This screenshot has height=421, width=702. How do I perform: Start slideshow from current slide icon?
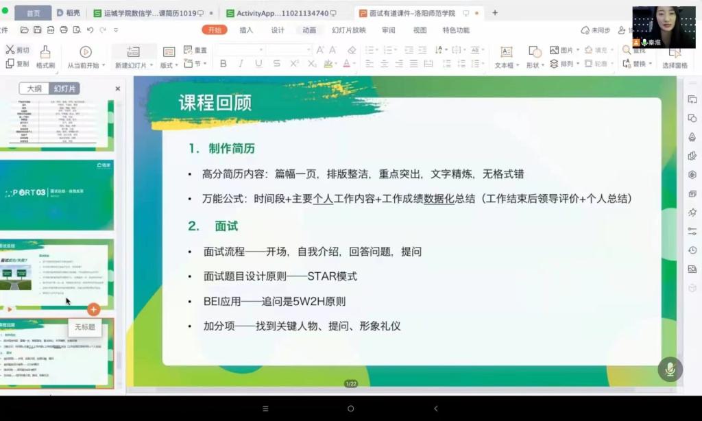click(86, 52)
